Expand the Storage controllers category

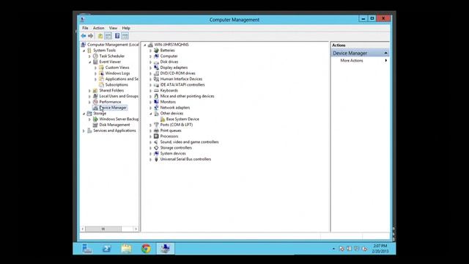(x=150, y=148)
